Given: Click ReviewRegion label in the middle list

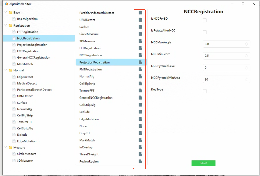Looking at the screenshot, I should click(x=89, y=162).
